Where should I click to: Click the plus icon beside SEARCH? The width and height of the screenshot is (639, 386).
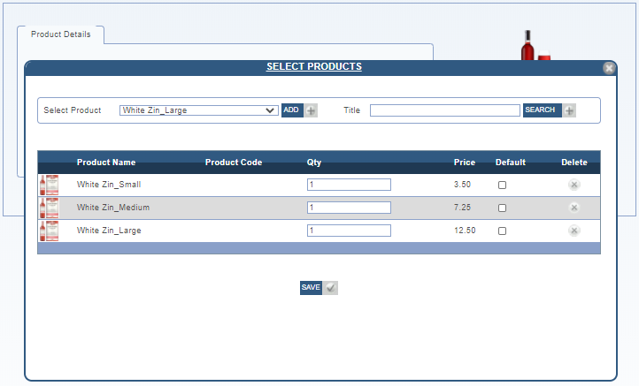tap(569, 110)
